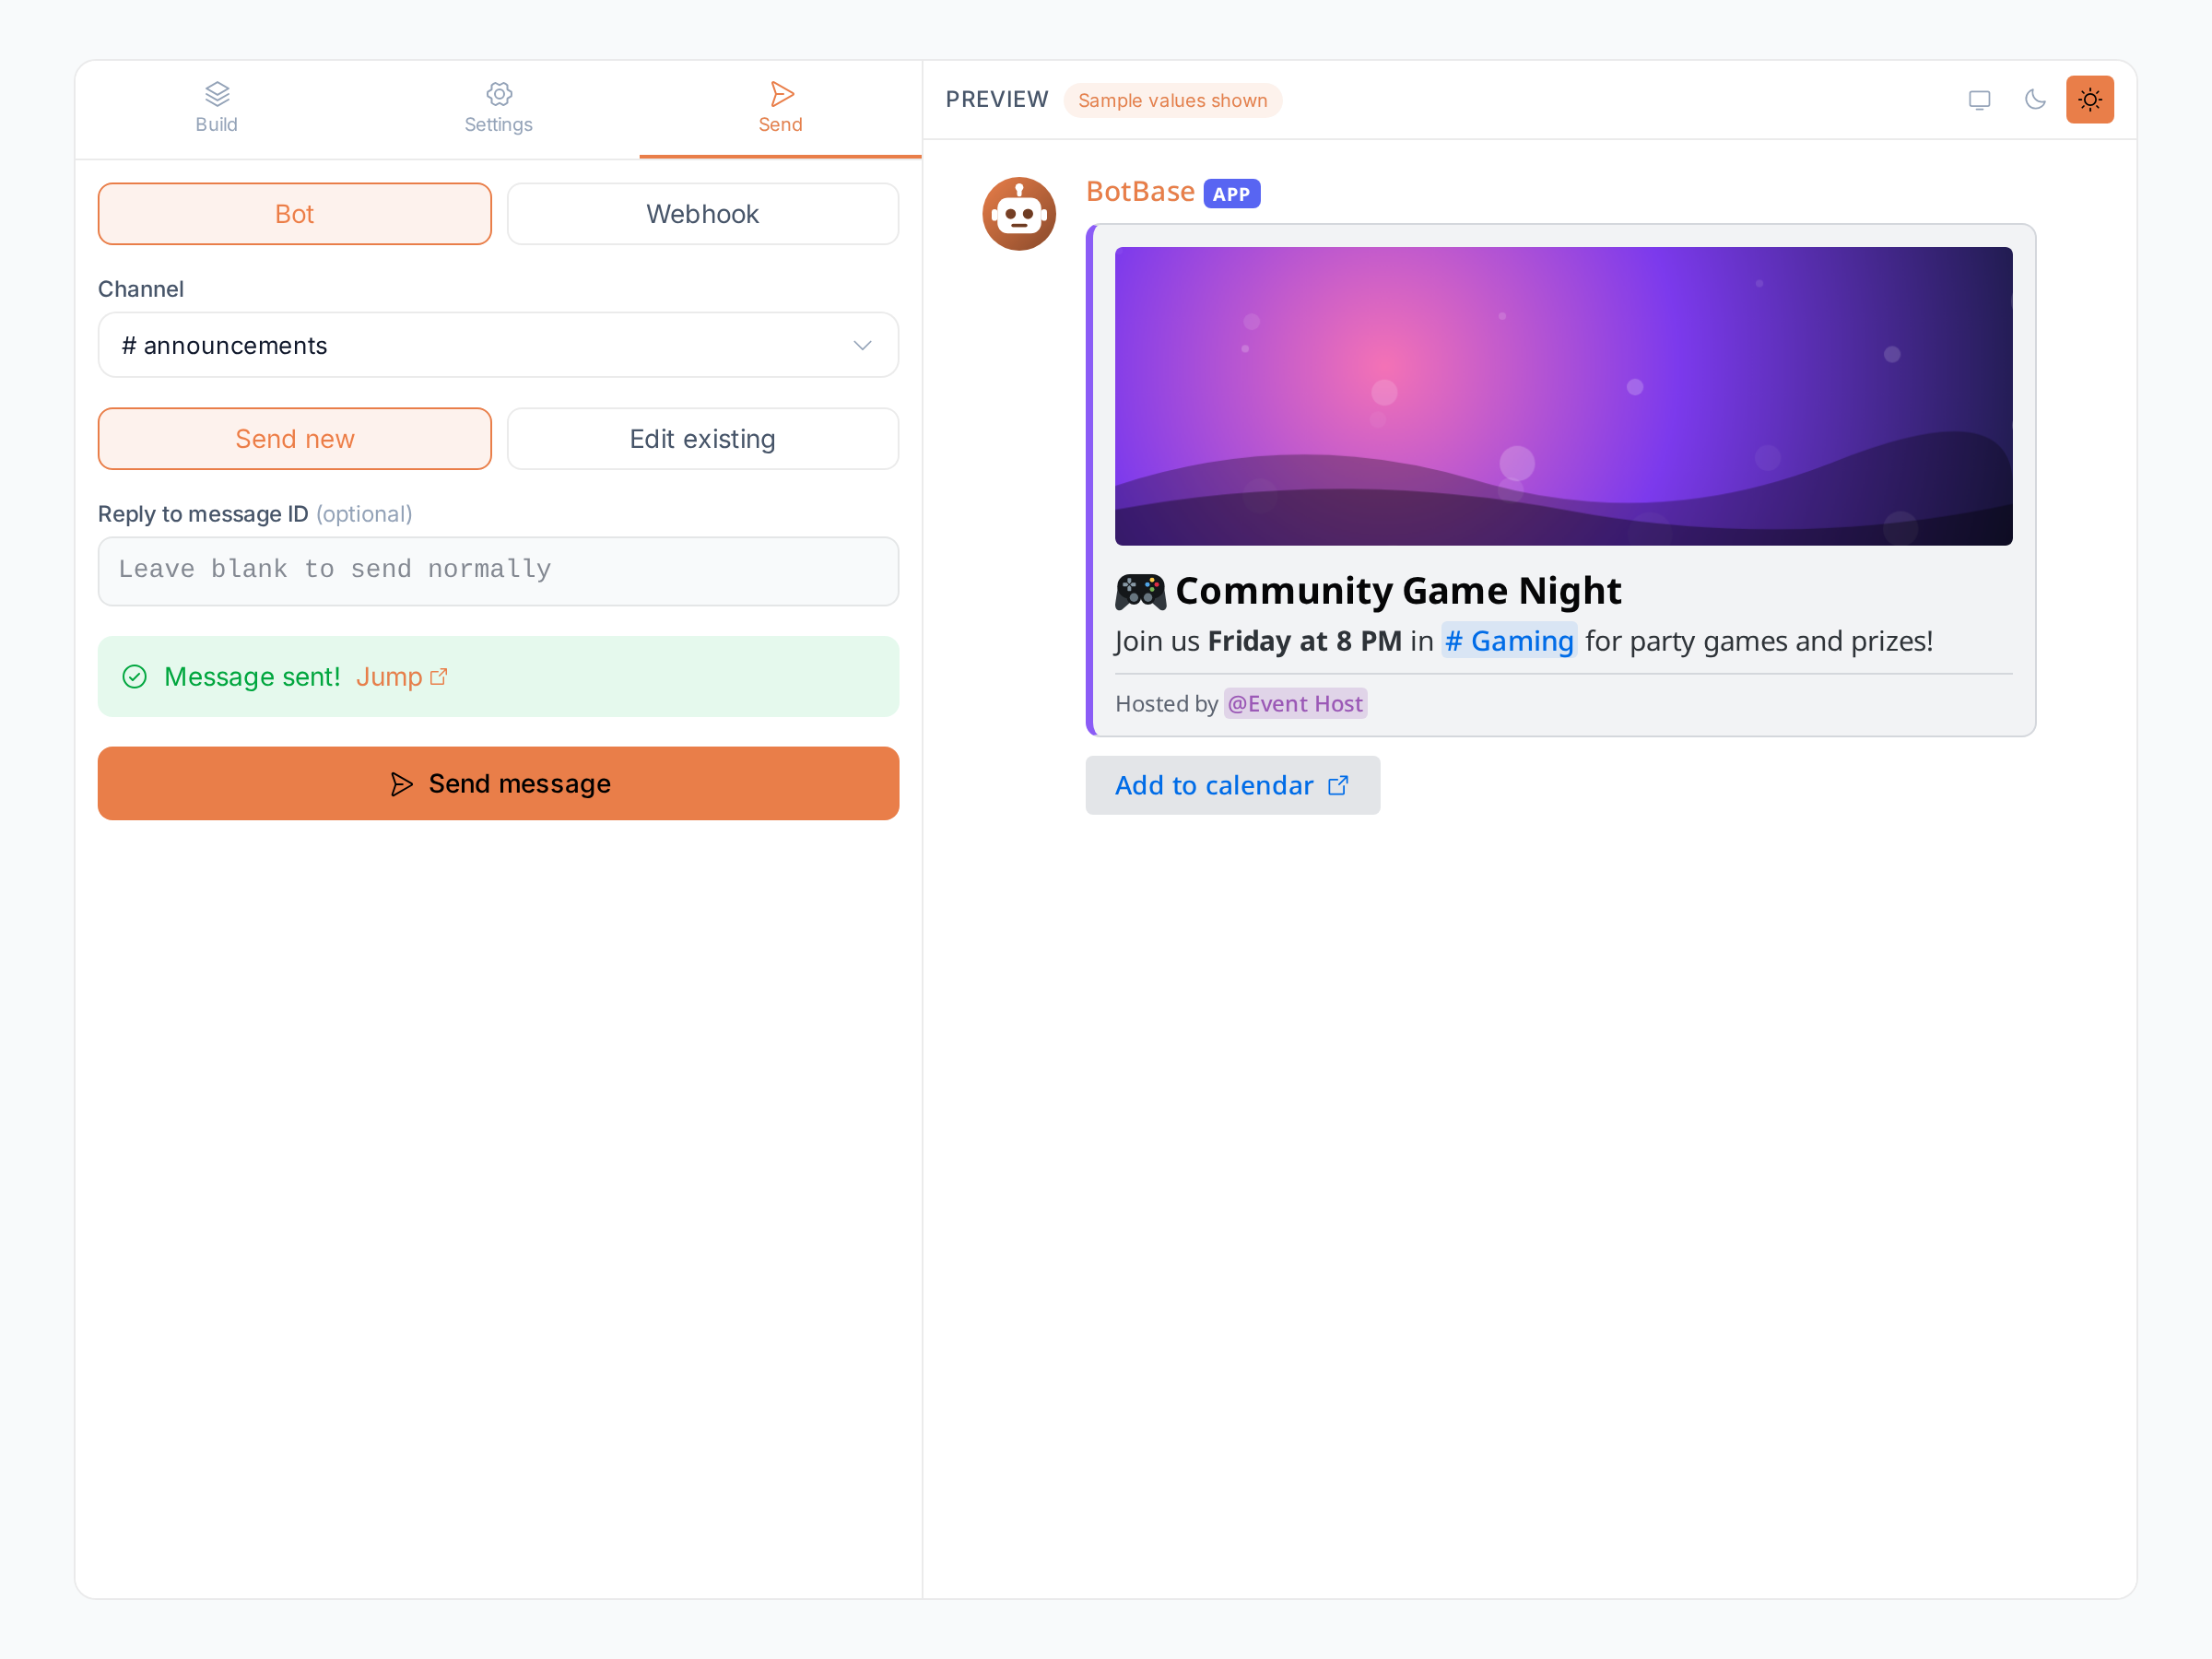Image resolution: width=2212 pixels, height=1659 pixels.
Task: Open the Settings tab
Action: point(498,109)
